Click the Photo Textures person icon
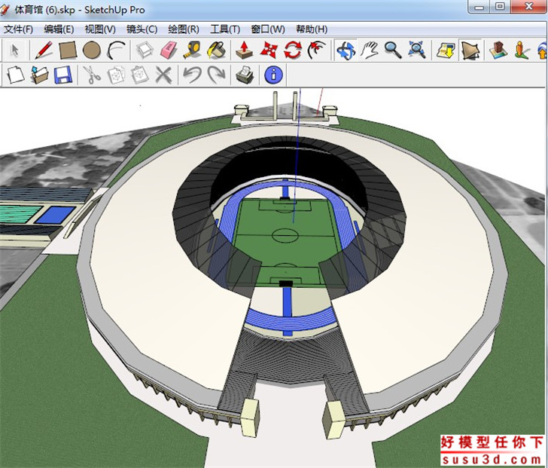548x468 pixels. [522, 50]
